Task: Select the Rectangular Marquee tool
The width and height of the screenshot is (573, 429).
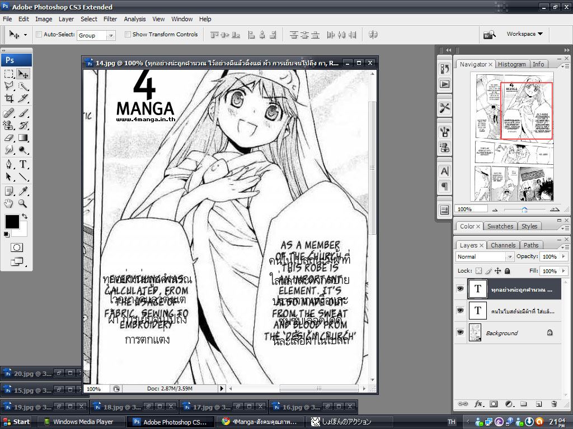Action: (x=9, y=74)
